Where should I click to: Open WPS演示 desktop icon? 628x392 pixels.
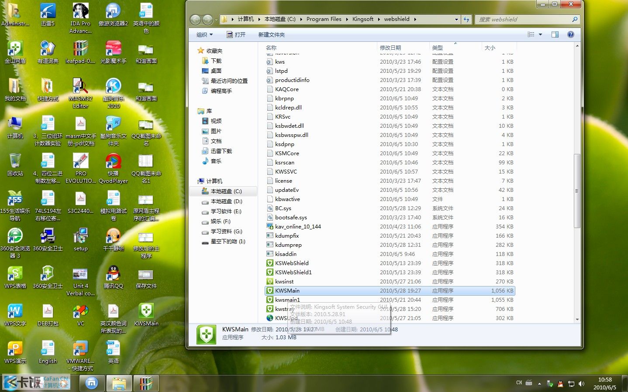[15, 352]
